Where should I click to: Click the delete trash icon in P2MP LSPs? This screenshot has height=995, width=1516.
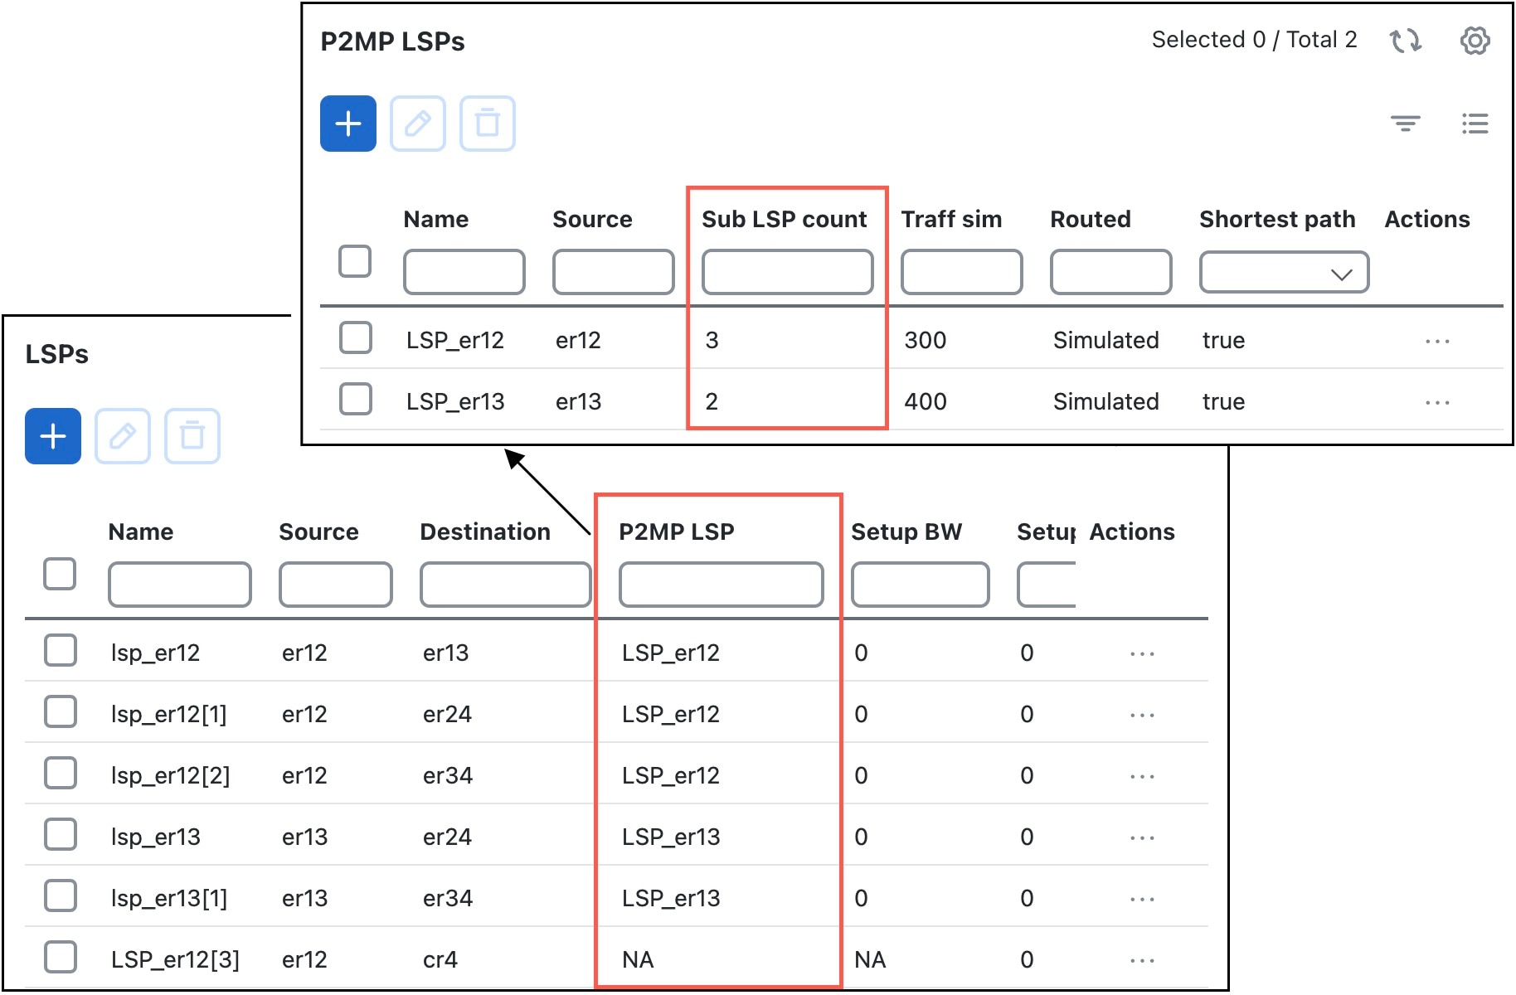click(x=488, y=124)
